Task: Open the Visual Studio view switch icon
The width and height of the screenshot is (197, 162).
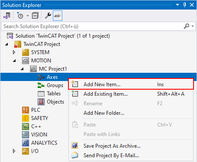Action: 7,16
